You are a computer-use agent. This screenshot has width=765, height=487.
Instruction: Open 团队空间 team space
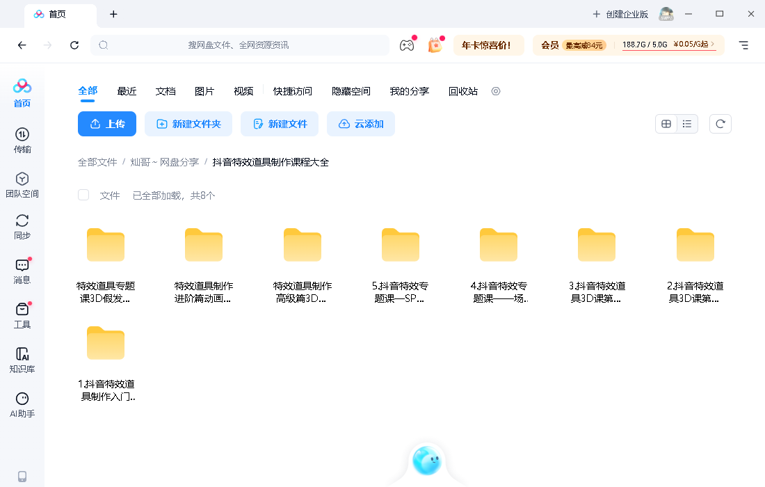coord(22,185)
